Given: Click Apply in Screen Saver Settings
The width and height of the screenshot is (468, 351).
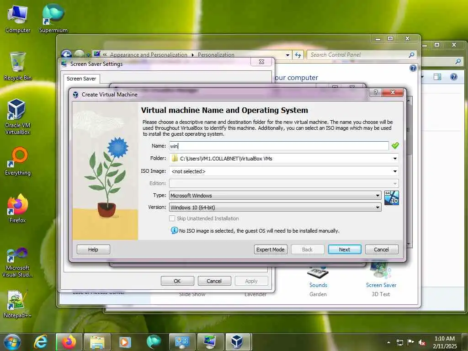Looking at the screenshot, I should (251, 281).
